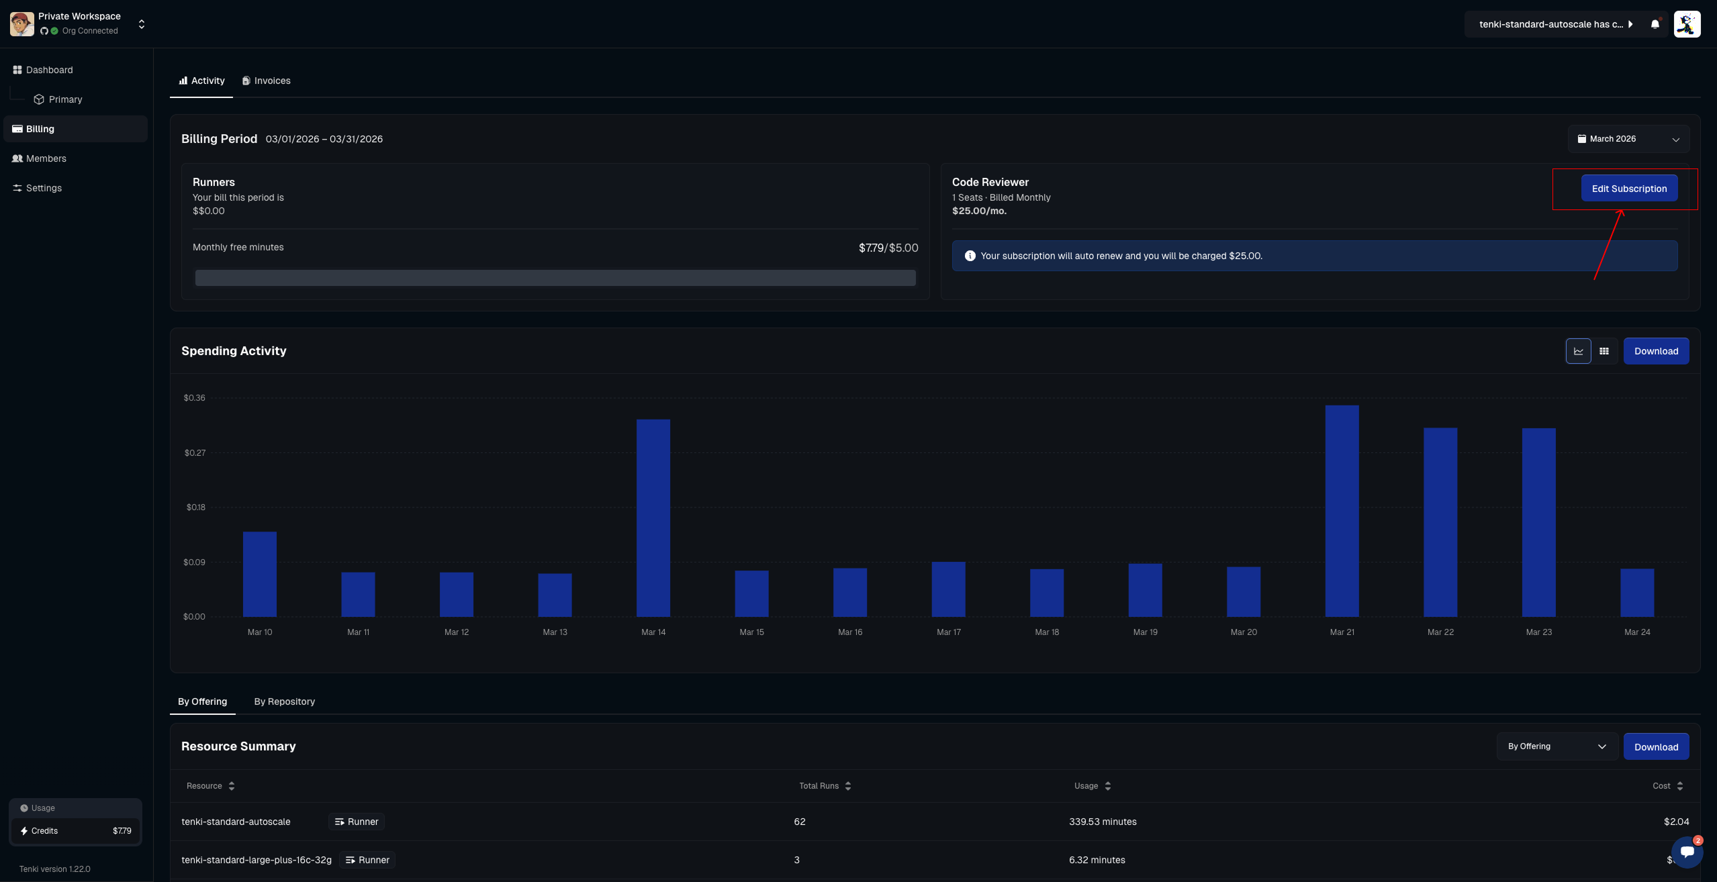Open the March 2026 period dropdown

(1628, 139)
